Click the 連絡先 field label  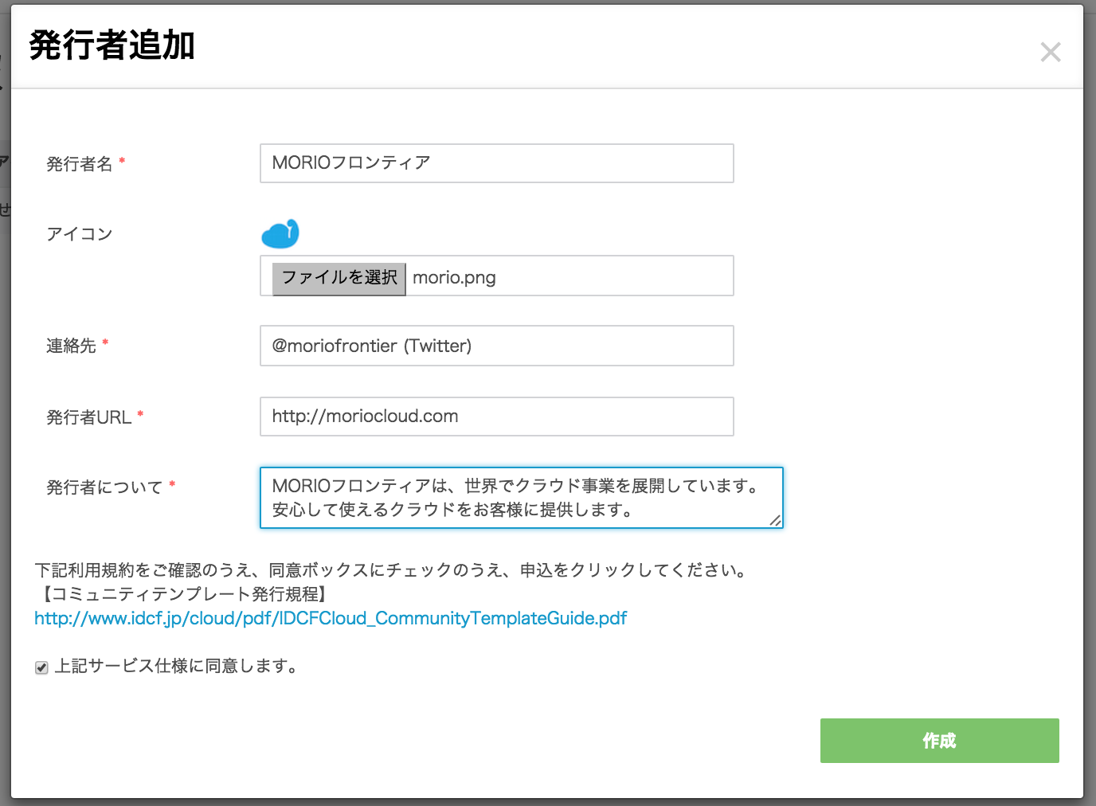pos(71,346)
